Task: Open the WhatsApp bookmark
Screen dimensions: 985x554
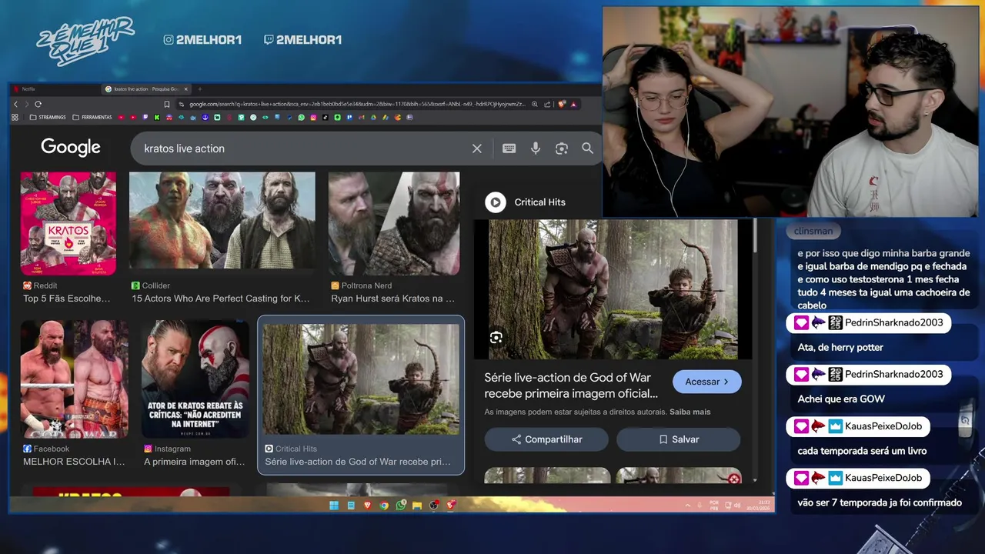Action: [301, 117]
